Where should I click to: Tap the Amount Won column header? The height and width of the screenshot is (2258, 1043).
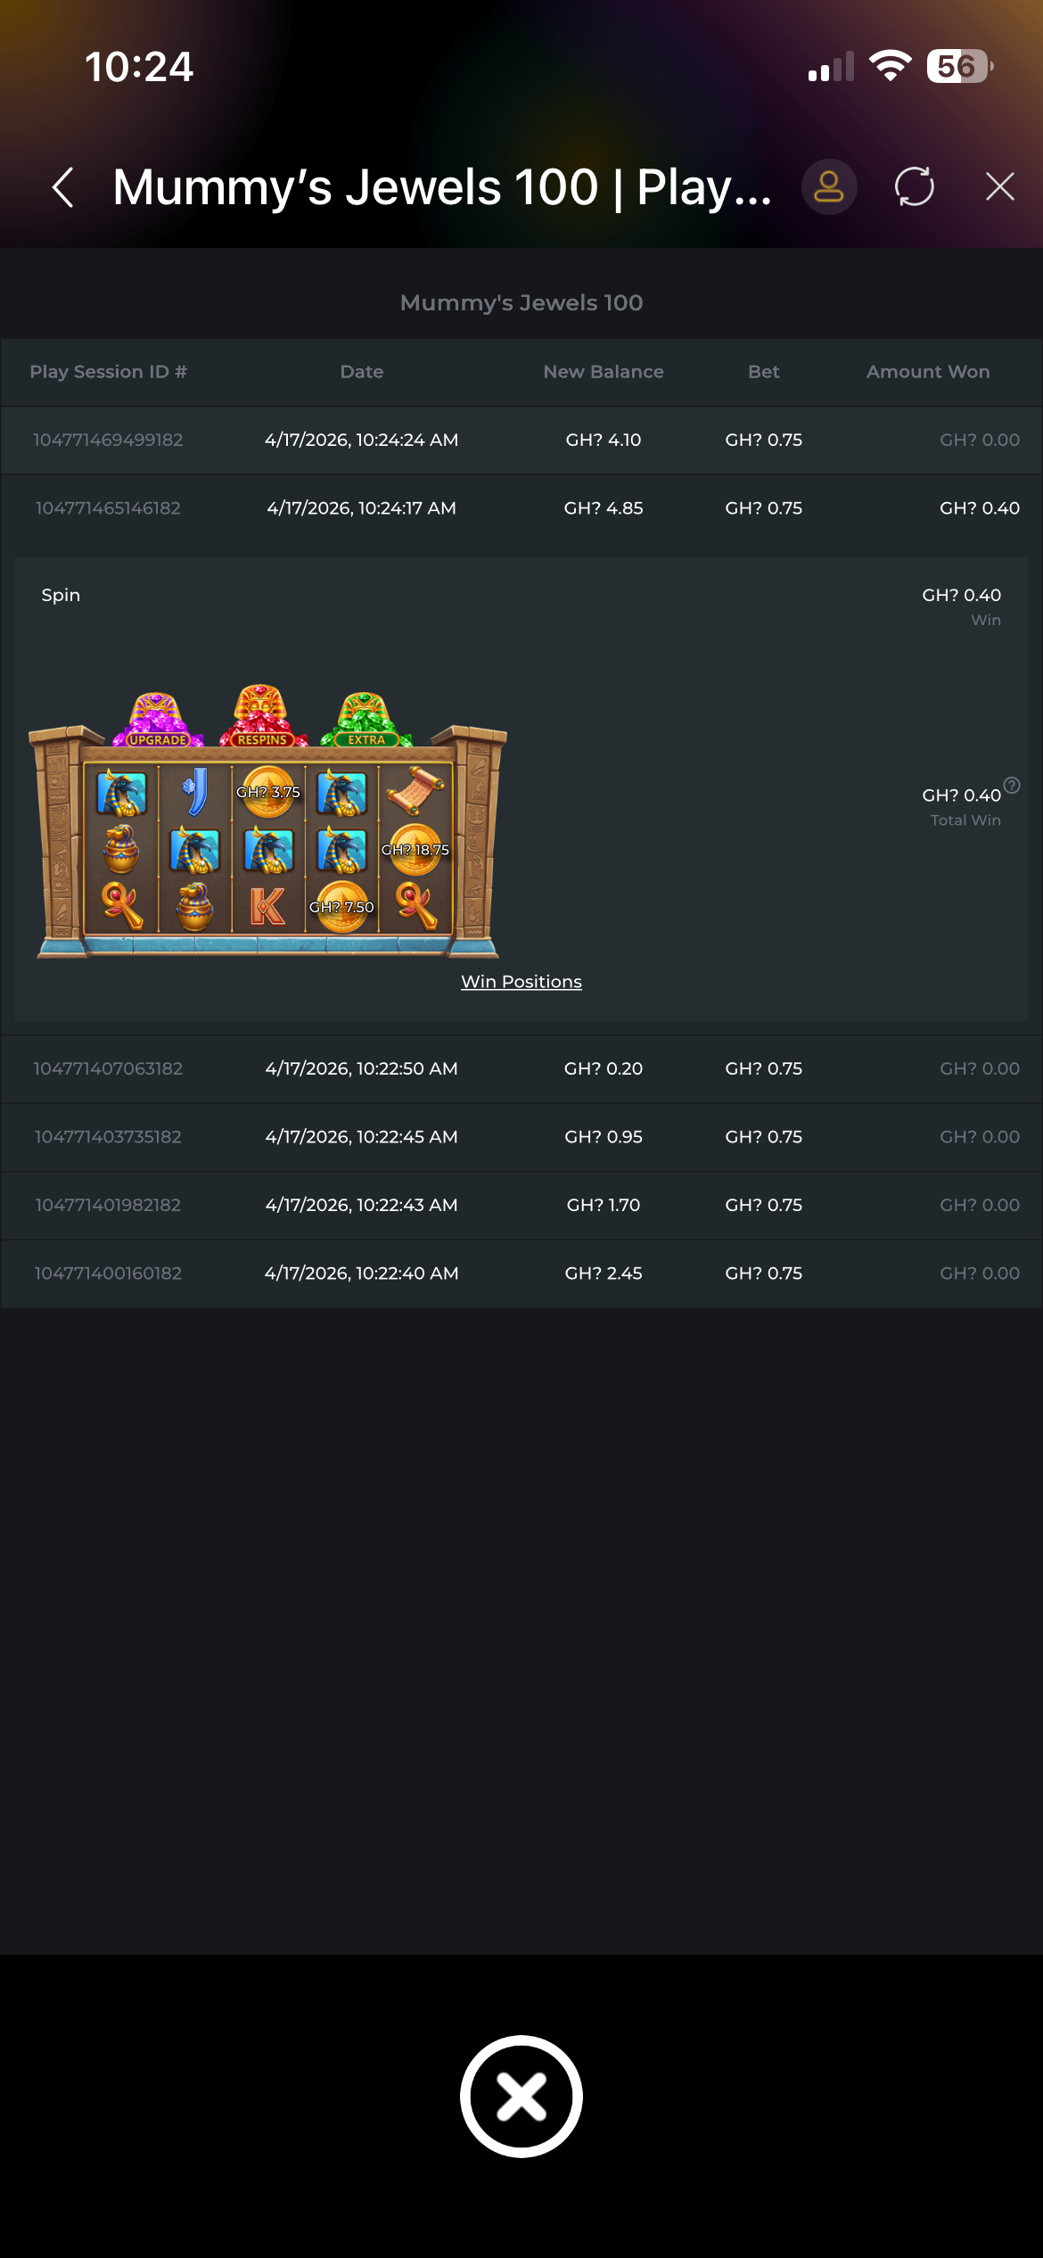[928, 372]
